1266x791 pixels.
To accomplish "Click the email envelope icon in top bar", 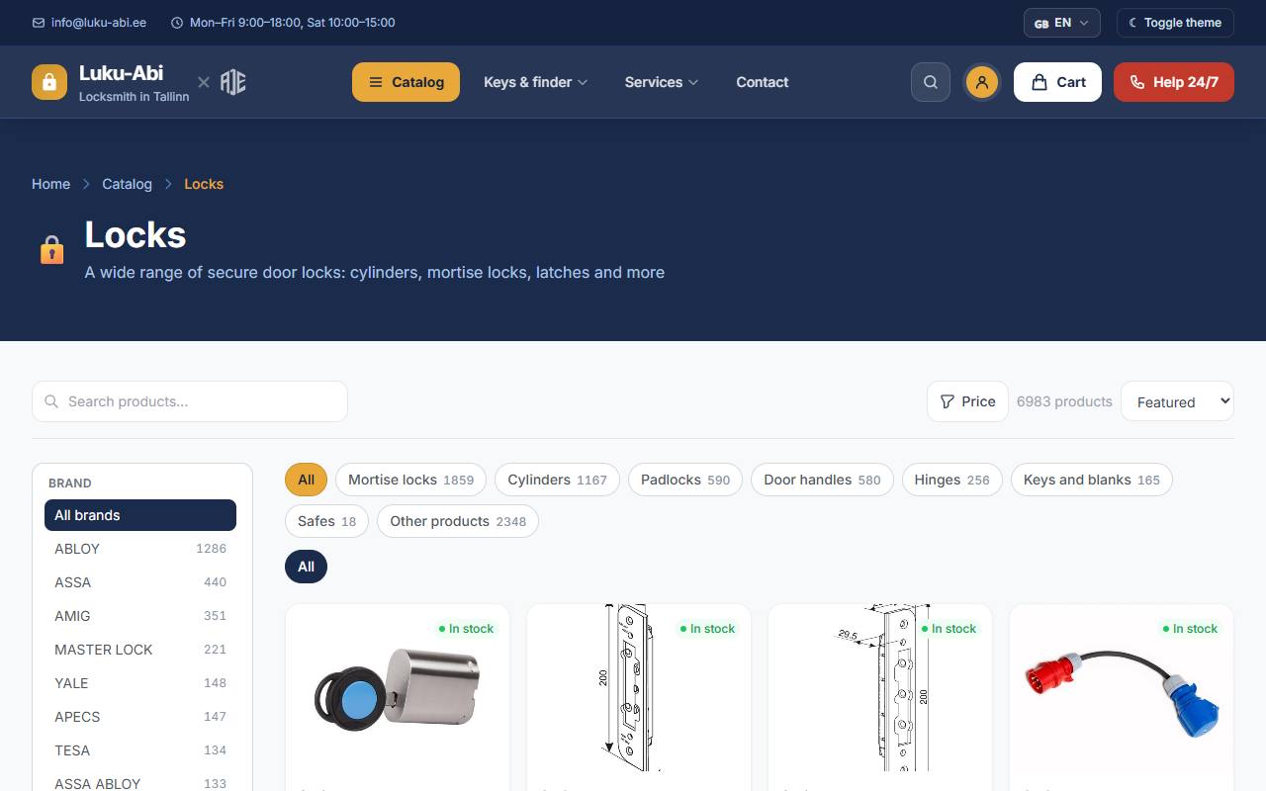I will 39,23.
